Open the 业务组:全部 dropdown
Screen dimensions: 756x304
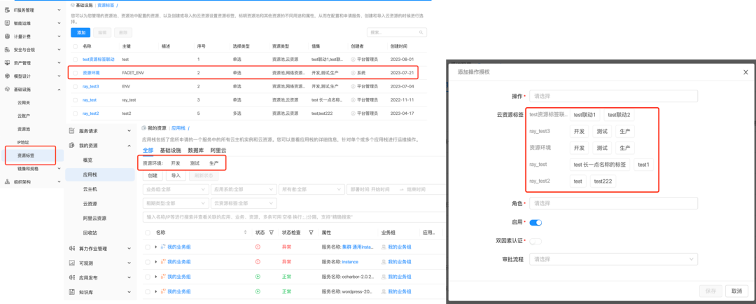point(175,190)
